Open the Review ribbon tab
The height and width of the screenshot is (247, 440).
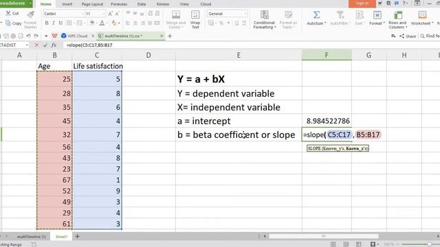point(163,4)
